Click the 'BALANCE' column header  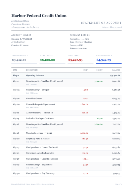[116, 70]
